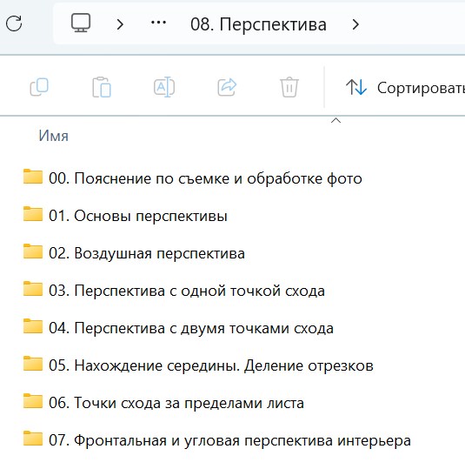
Task: Expand chevron after monitor icon in path
Action: pyautogui.click(x=120, y=24)
